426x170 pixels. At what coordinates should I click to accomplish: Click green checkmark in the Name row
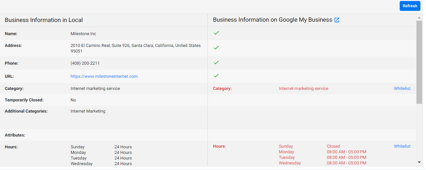click(216, 33)
